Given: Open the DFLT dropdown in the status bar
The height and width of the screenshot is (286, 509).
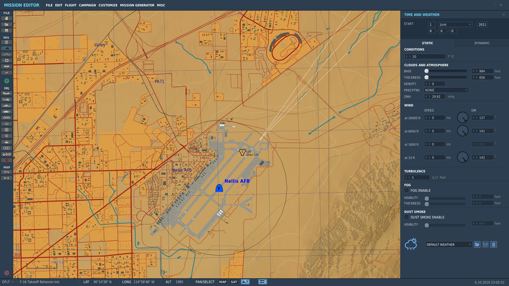Looking at the screenshot, I should (8, 282).
